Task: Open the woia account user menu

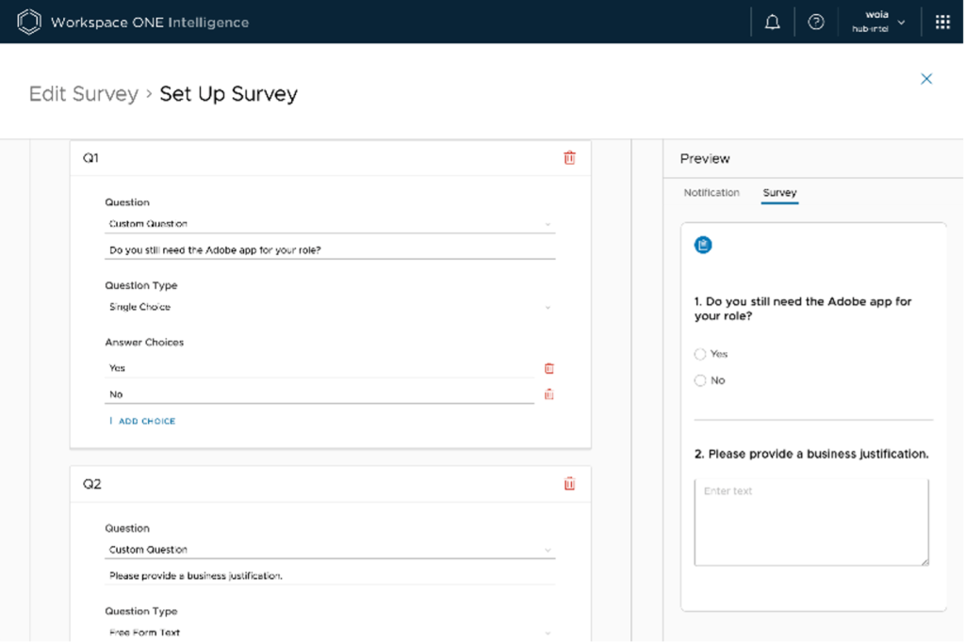Action: click(x=878, y=22)
